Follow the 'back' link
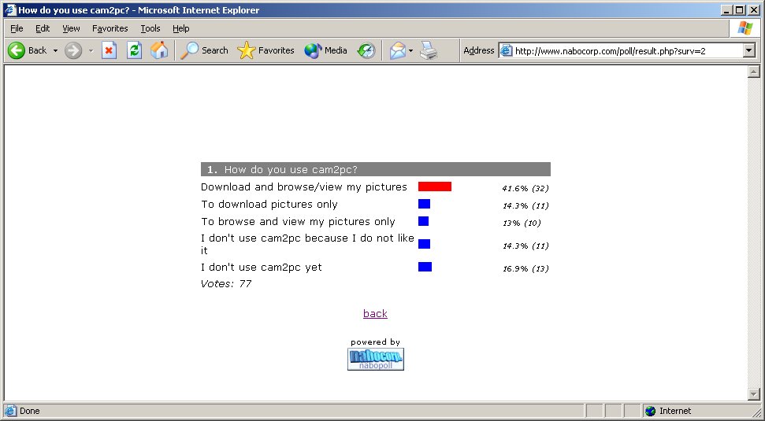765x421 pixels. coord(375,313)
